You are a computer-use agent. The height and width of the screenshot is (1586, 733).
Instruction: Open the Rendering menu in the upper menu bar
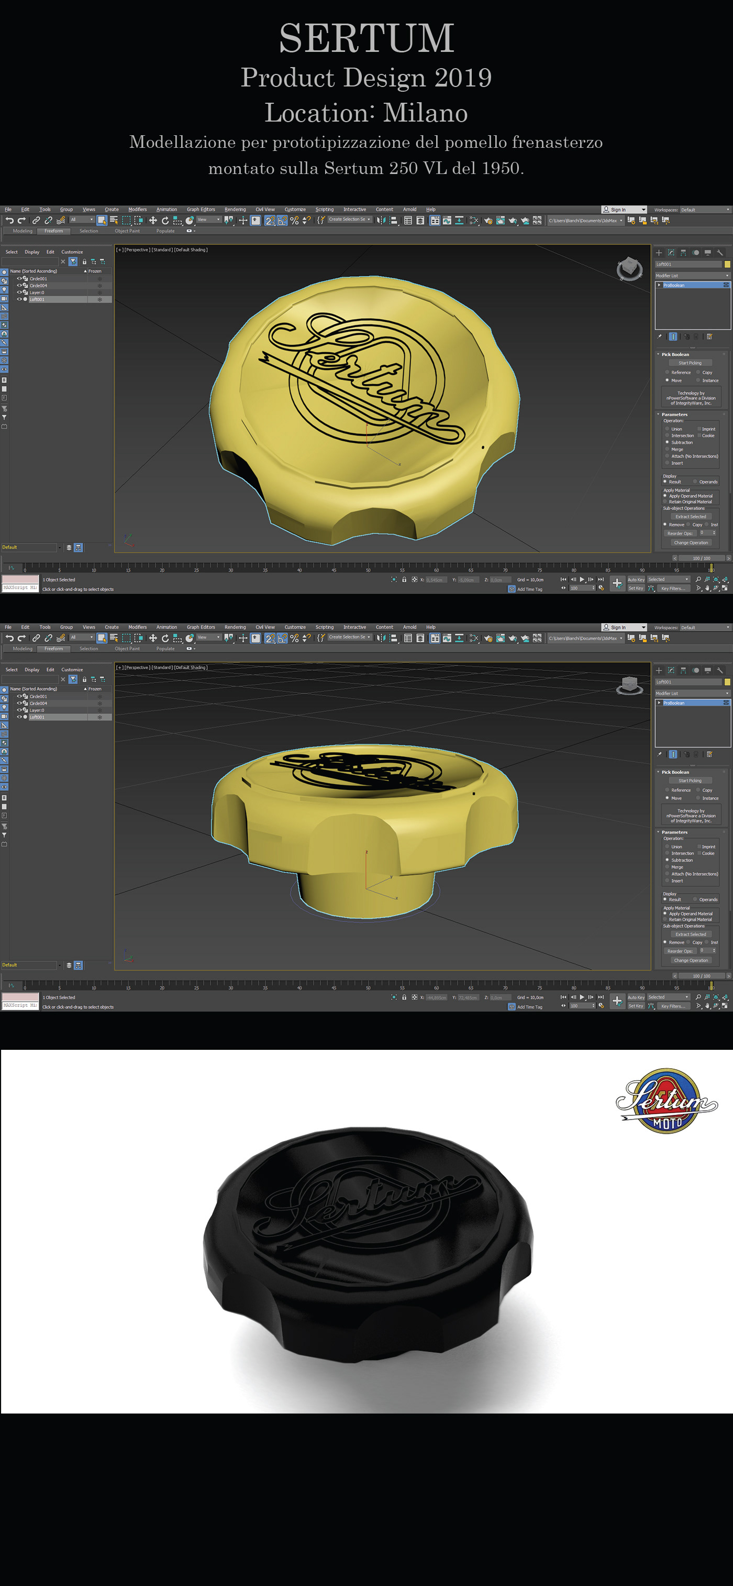(235, 209)
